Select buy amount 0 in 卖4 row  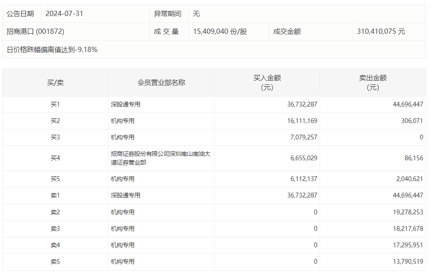pyautogui.click(x=315, y=245)
